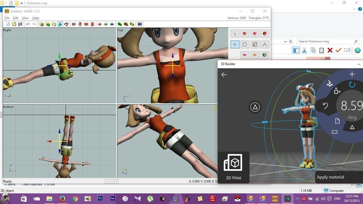
Task: Click the orange checkmark icon in Explorer
Action: tap(338, 50)
